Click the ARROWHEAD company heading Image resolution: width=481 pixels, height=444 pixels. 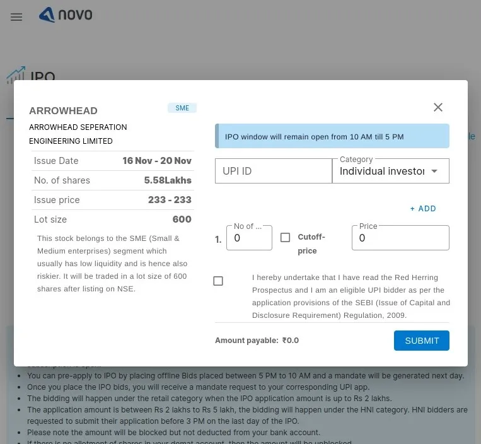(63, 111)
